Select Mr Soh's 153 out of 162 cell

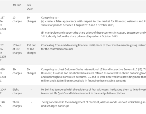(17, 49)
